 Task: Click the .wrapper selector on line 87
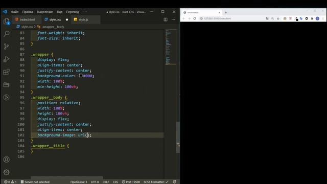click(x=40, y=55)
